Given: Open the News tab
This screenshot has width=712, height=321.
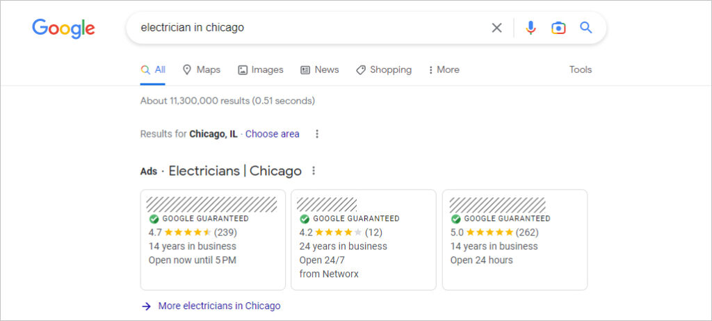Looking at the screenshot, I should pyautogui.click(x=320, y=69).
